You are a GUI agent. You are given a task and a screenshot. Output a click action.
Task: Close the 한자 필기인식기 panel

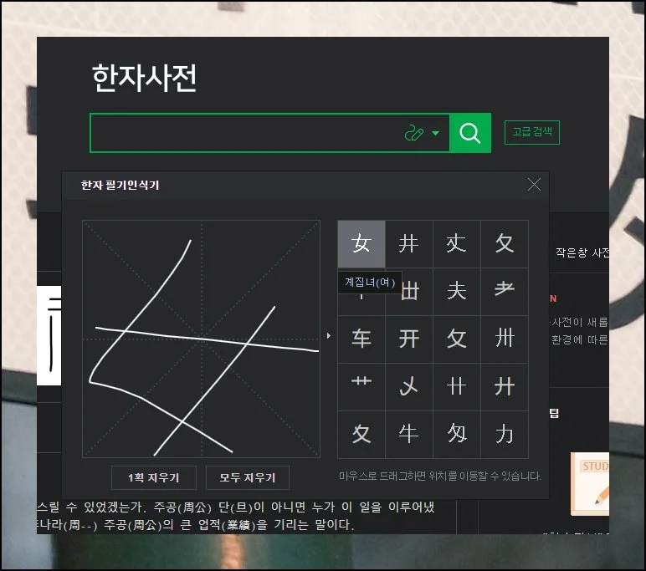point(534,185)
